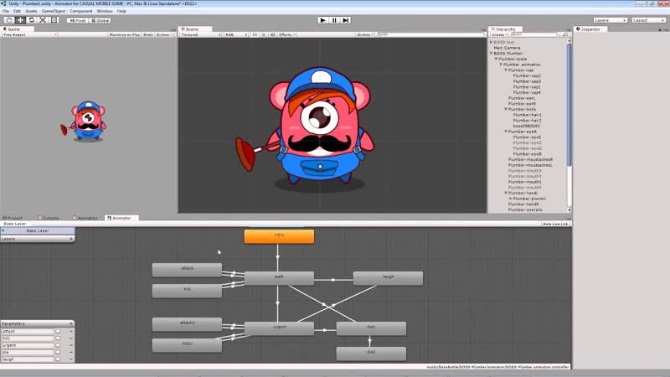Start Play mode
Screen dimensions: 670x377
323,20
